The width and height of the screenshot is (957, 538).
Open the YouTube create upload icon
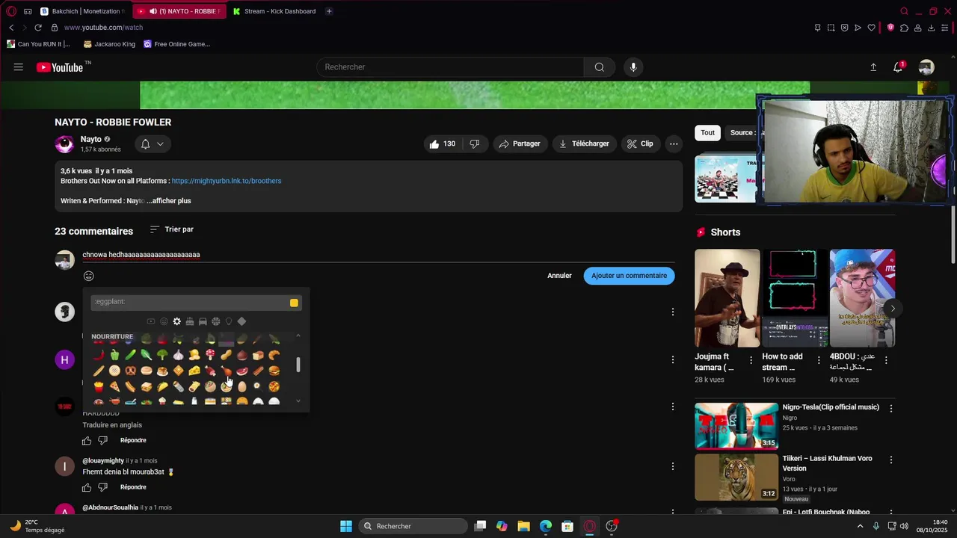tap(873, 67)
